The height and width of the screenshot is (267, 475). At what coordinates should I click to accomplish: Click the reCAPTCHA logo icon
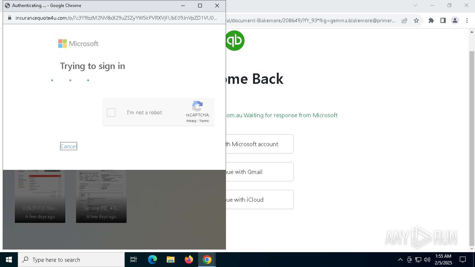click(x=197, y=106)
